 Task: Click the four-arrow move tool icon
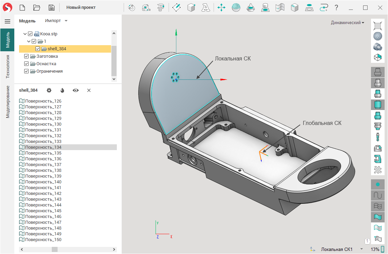pos(221,7)
